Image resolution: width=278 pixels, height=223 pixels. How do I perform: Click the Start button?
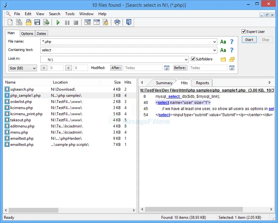(x=249, y=40)
